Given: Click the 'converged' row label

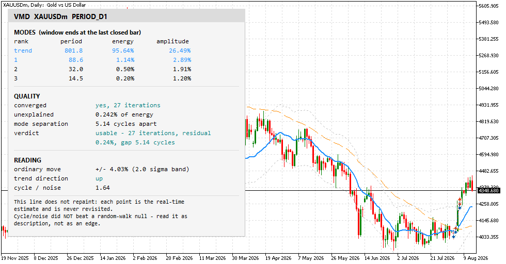Looking at the screenshot, I should click(x=30, y=105).
